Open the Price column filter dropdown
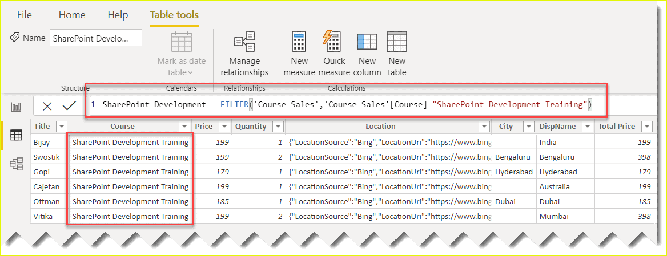 coord(224,127)
